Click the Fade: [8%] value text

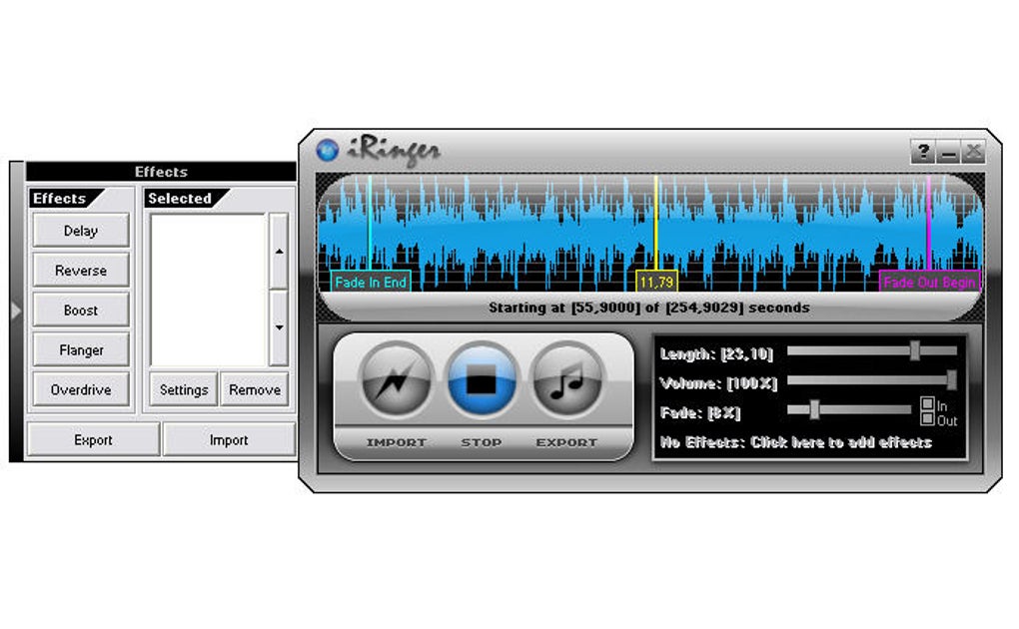(x=700, y=412)
